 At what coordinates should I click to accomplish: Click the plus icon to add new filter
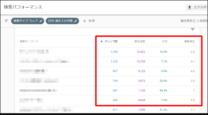pyautogui.click(x=84, y=21)
